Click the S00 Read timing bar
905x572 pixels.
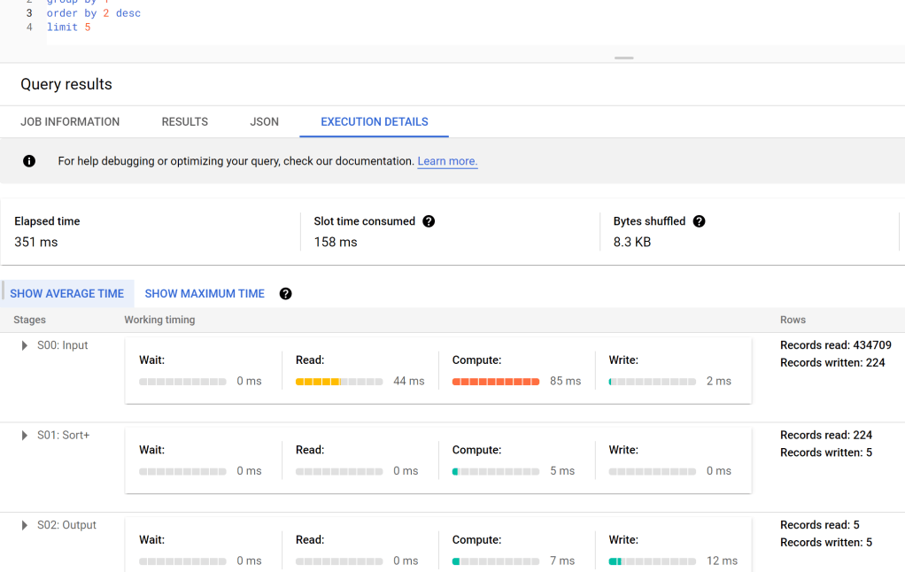(338, 382)
